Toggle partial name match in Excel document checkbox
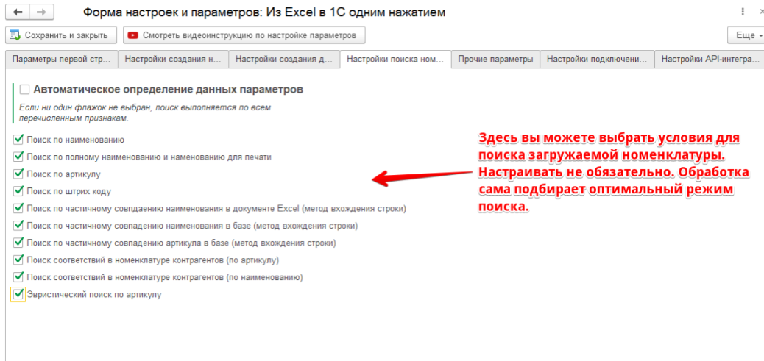This screenshot has width=764, height=361. coord(18,208)
